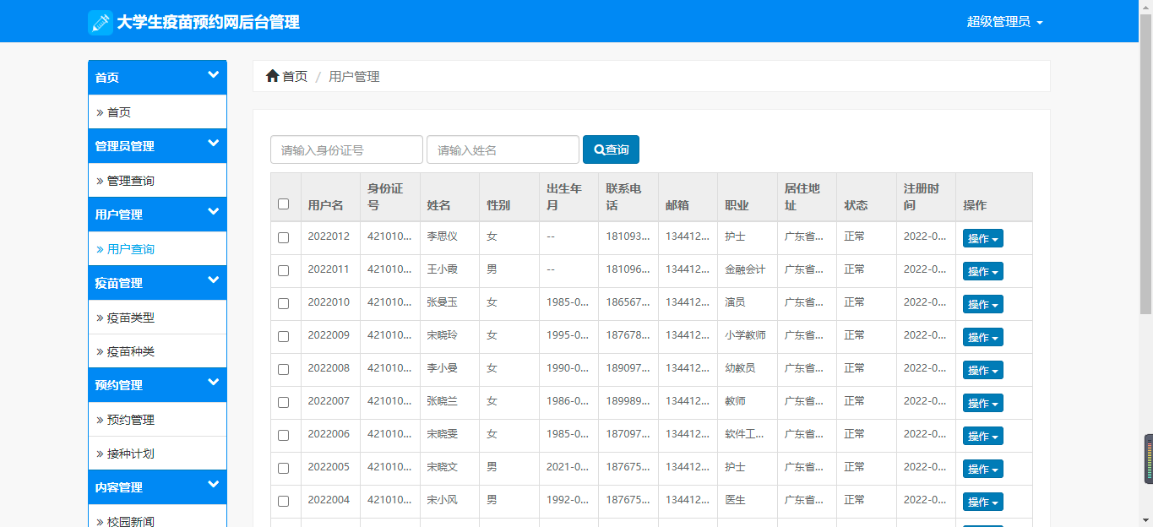The image size is (1153, 527).
Task: Focus the 请输入身份证号 input field
Action: coord(346,149)
